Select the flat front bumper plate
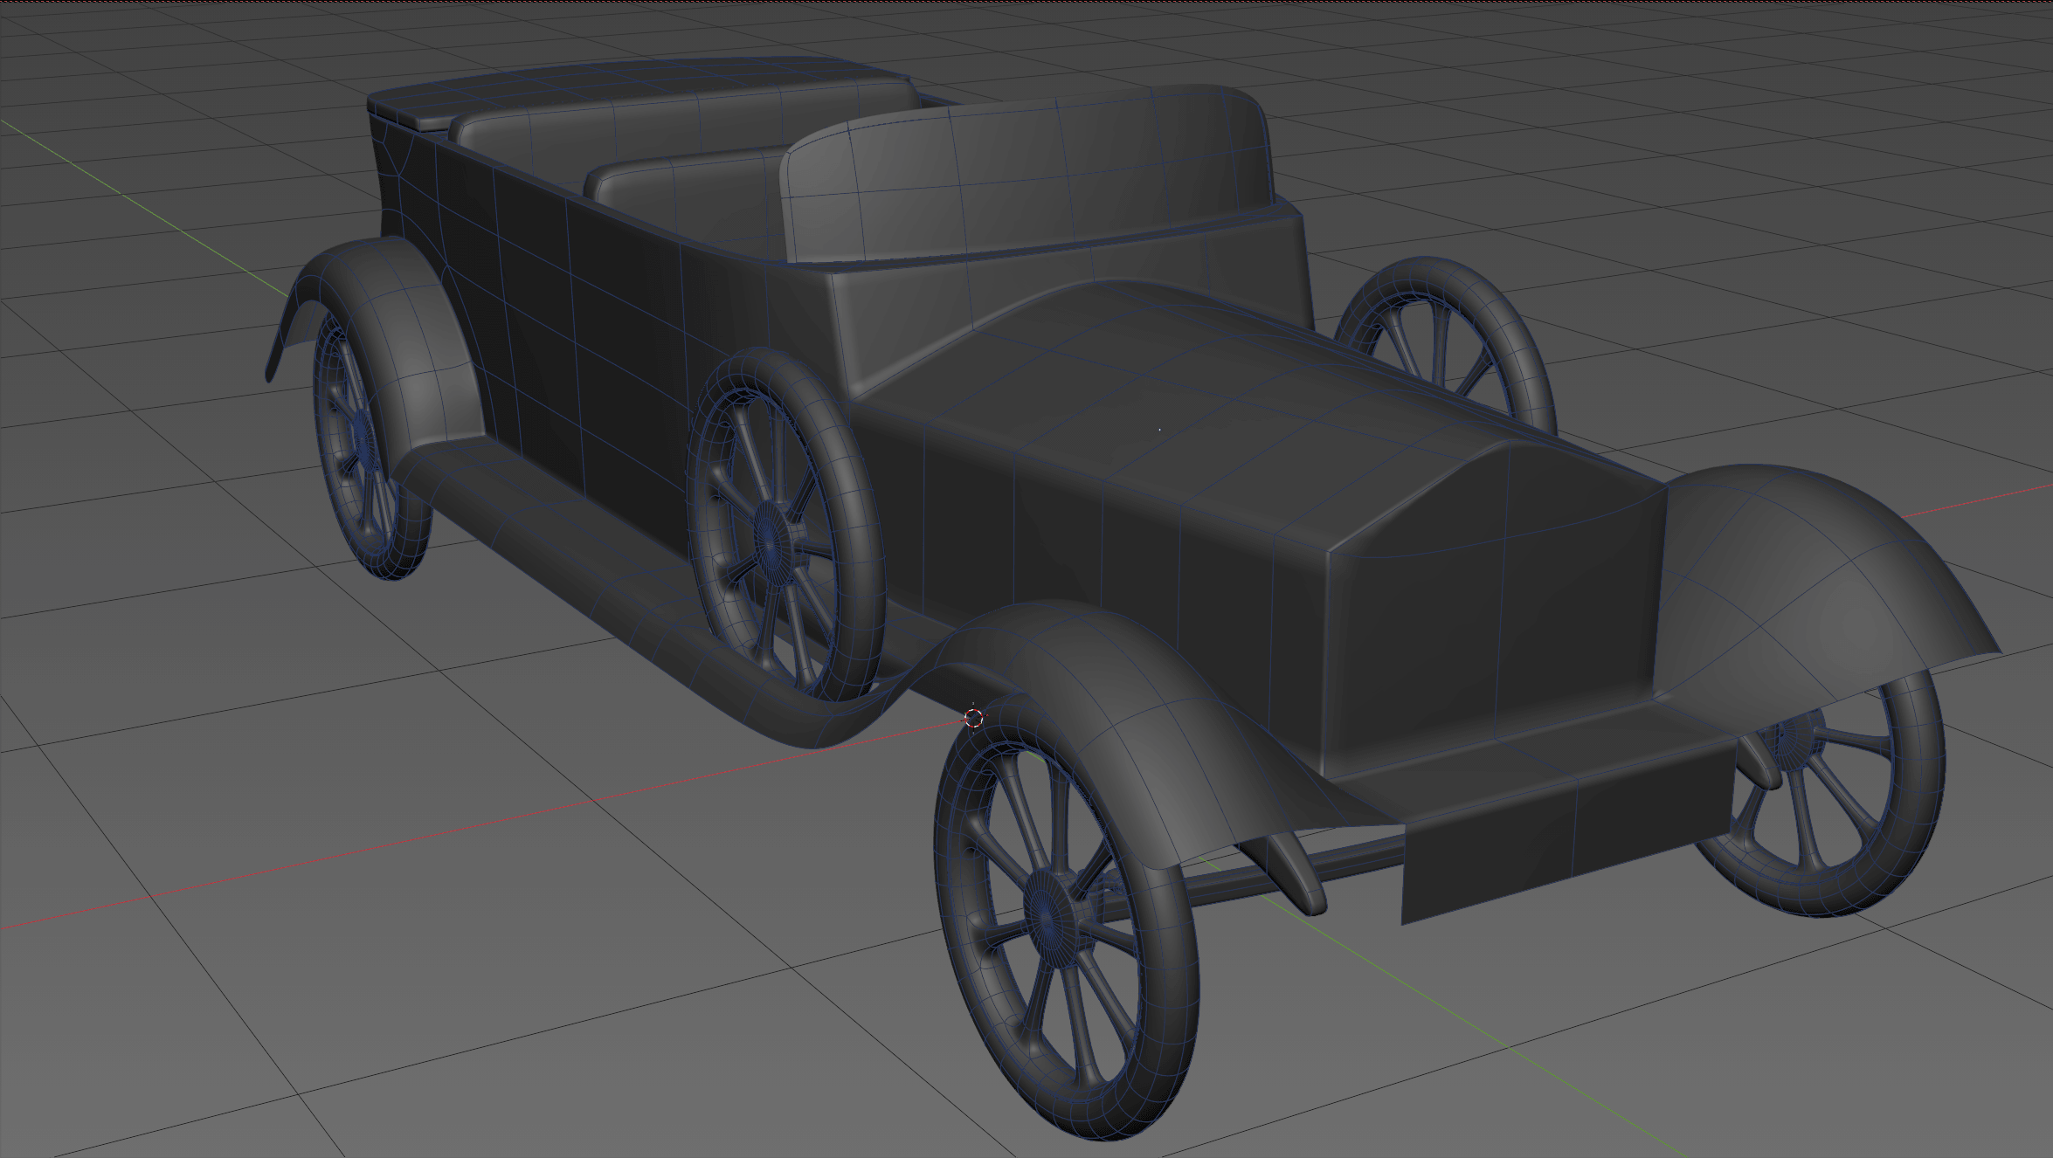 click(1568, 831)
